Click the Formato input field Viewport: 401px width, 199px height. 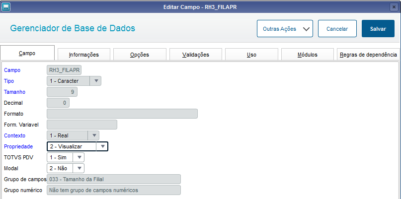pos(122,114)
